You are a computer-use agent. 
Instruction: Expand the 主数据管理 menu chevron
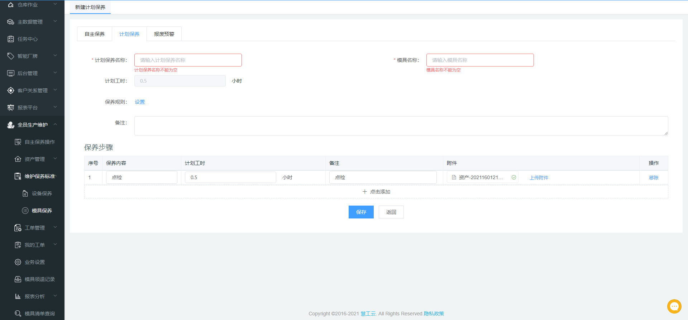tap(55, 21)
